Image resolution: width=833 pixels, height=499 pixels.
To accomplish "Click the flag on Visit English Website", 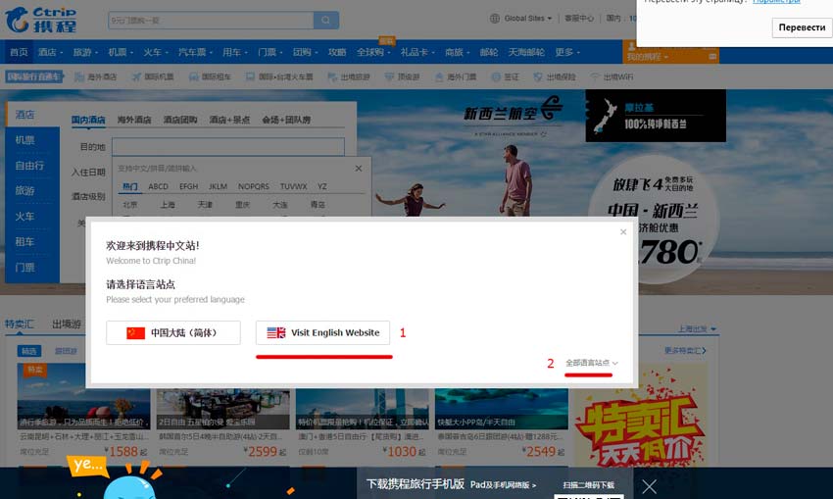I will coord(275,333).
